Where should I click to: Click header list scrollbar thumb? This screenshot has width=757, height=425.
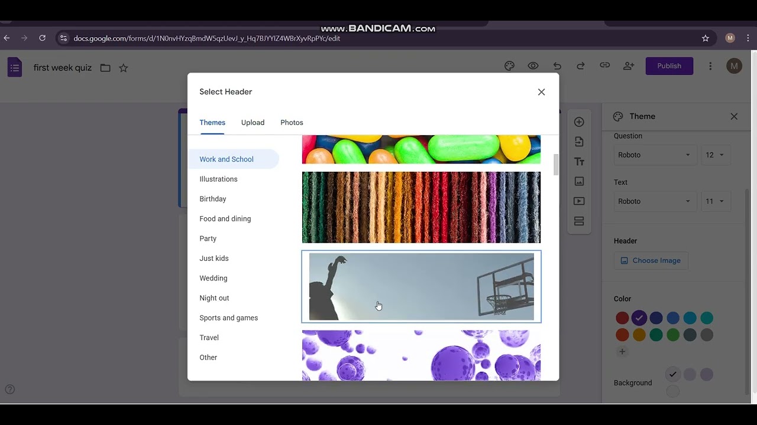(555, 165)
